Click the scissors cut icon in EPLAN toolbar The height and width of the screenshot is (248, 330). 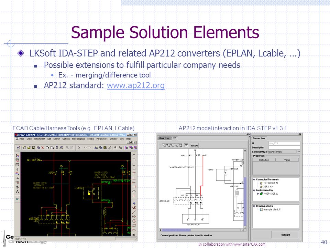click(x=96, y=148)
